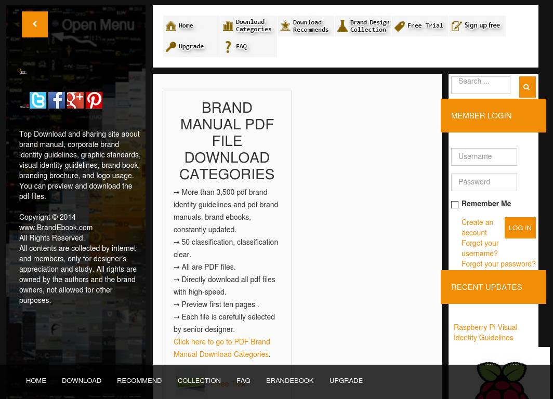Viewport: 553px width, 399px height.
Task: Open Download Categories in top navigation
Action: 248,26
